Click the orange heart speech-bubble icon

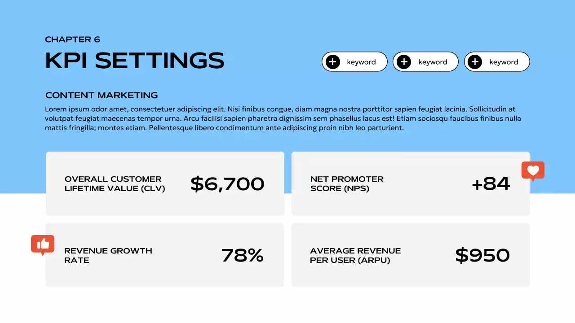533,170
